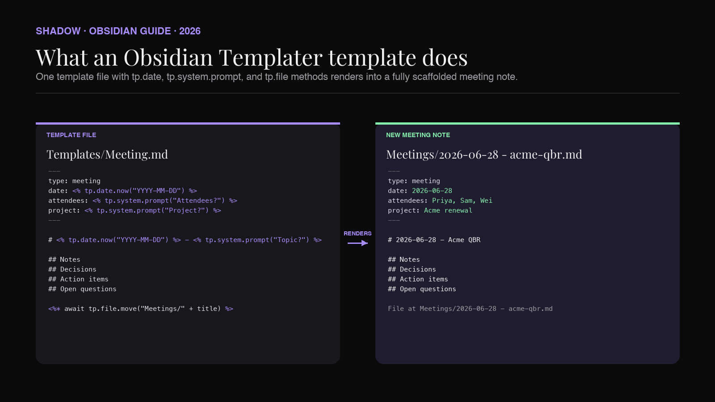This screenshot has width=715, height=402.
Task: Click the title 'What an Obsidian Templater template does'
Action: pos(252,58)
